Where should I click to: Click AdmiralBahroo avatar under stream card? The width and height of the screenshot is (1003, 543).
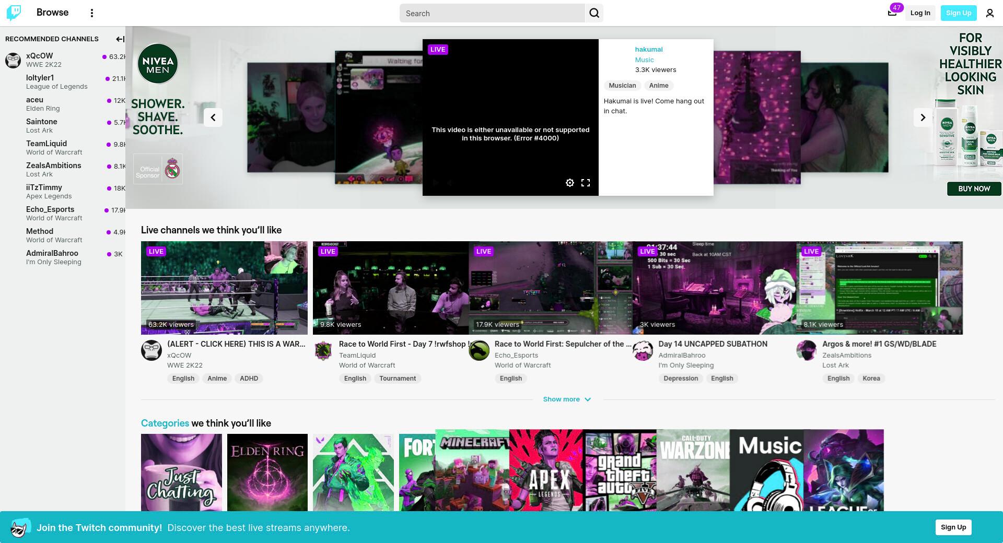coord(643,350)
